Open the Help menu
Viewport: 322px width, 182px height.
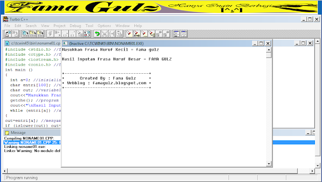click(138, 26)
